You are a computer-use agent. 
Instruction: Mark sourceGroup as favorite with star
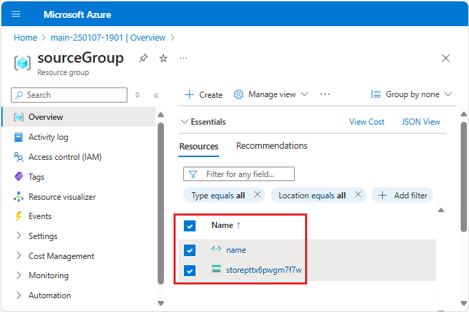(163, 59)
